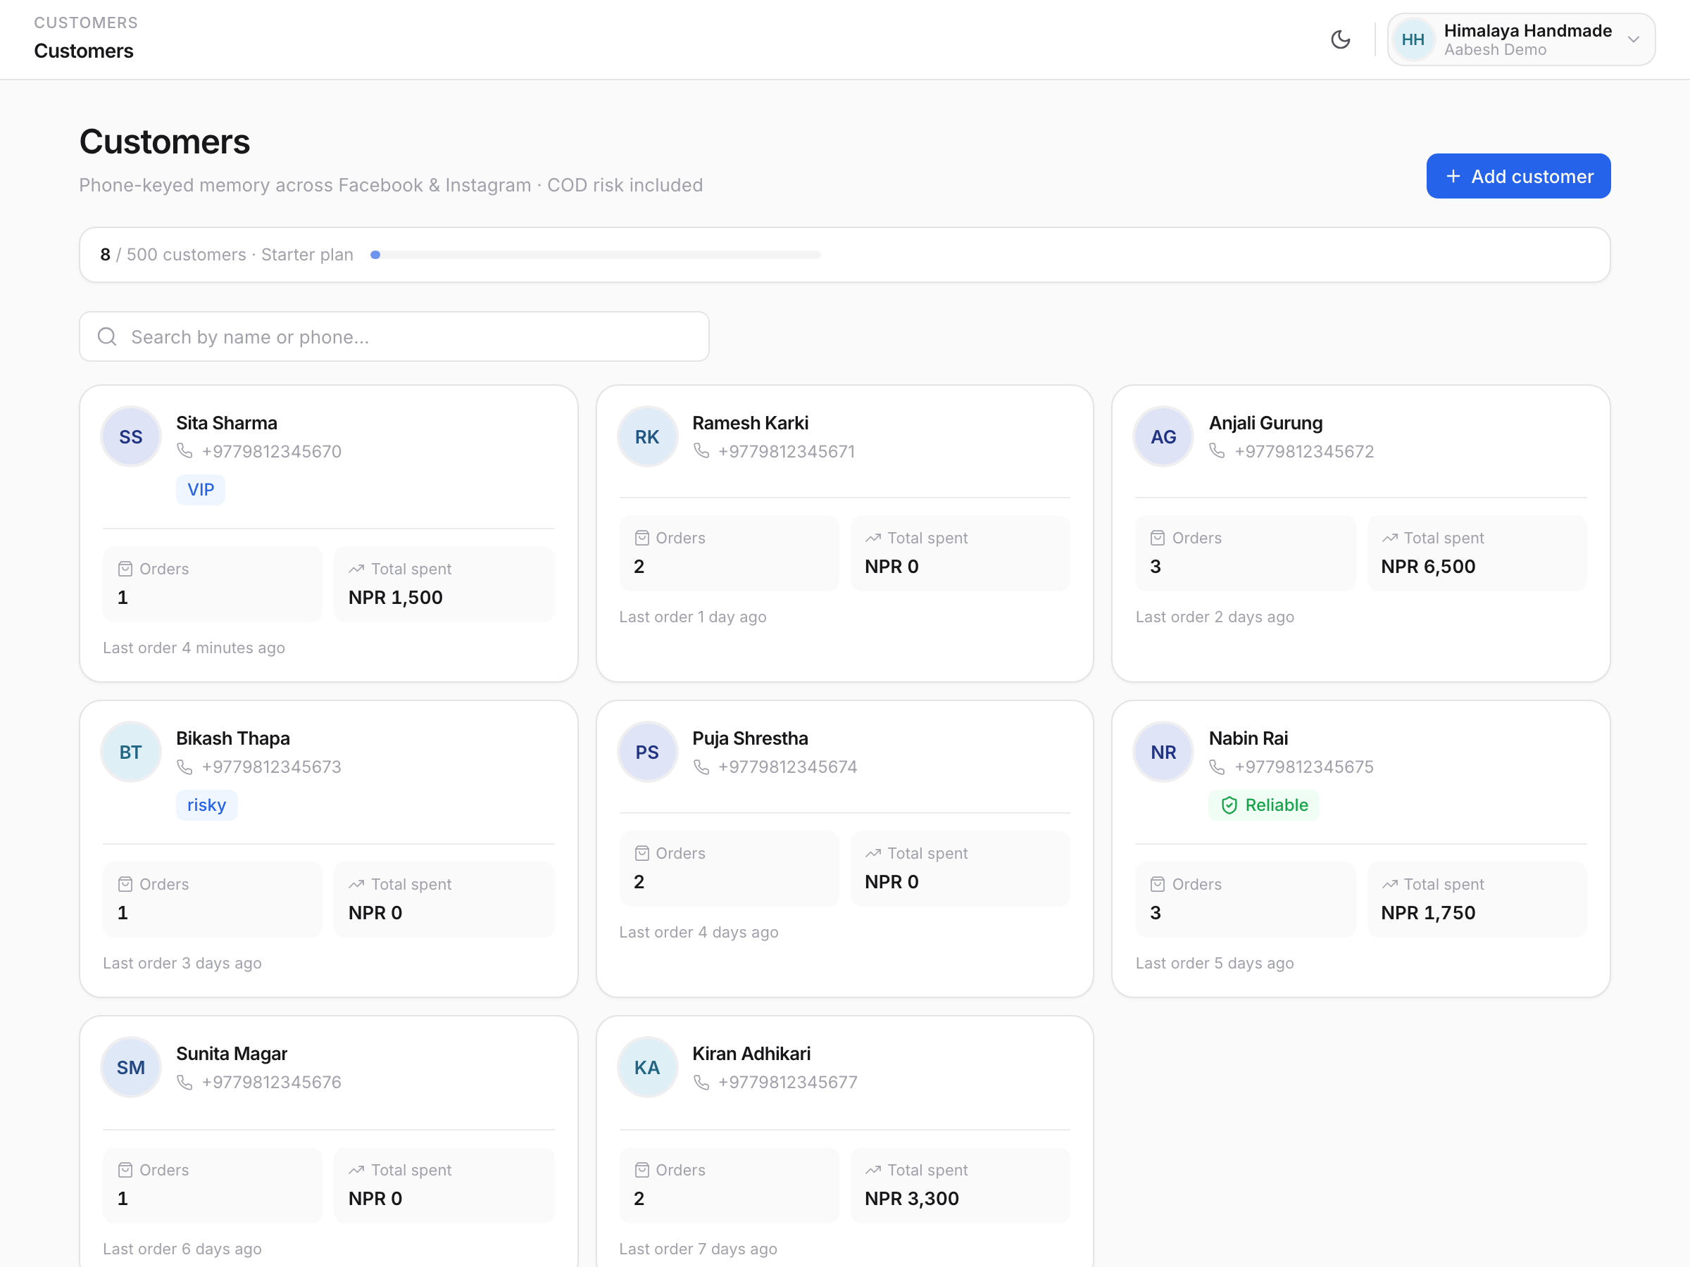Viewport: 1690px width, 1267px height.
Task: Click the SS avatar of Sita Sharma
Action: pos(131,437)
